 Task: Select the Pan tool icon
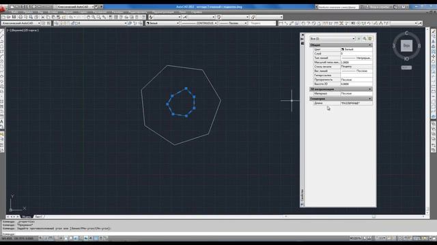[x=88, y=17]
